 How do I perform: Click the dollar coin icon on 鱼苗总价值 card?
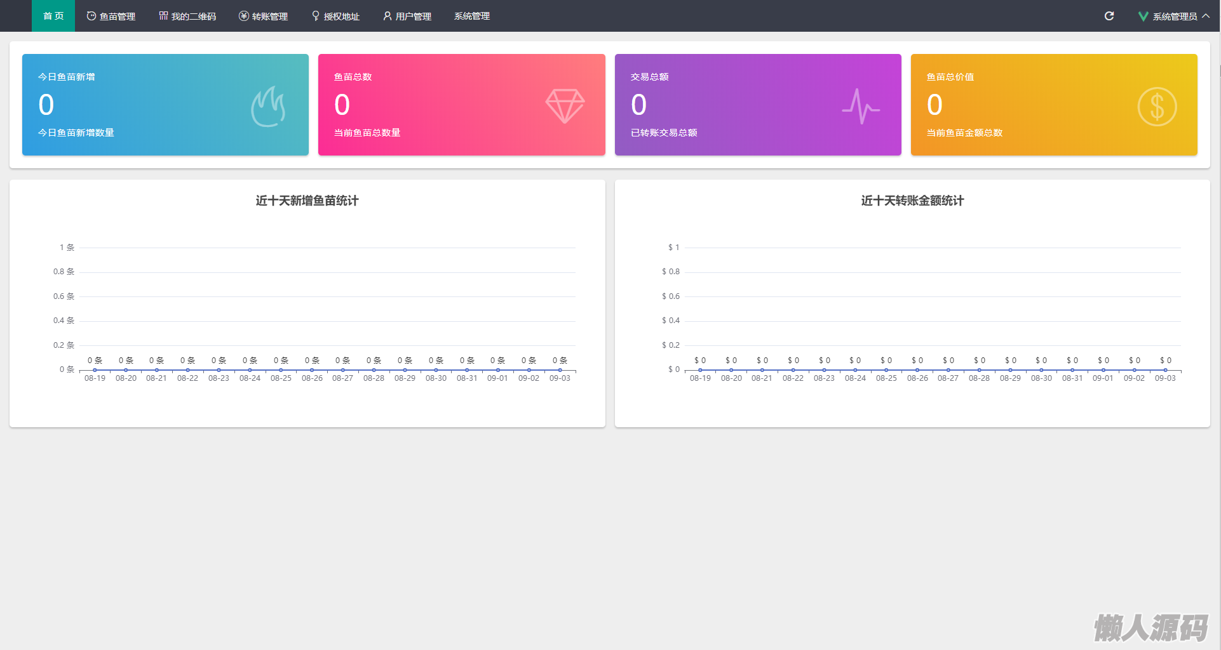click(x=1157, y=107)
